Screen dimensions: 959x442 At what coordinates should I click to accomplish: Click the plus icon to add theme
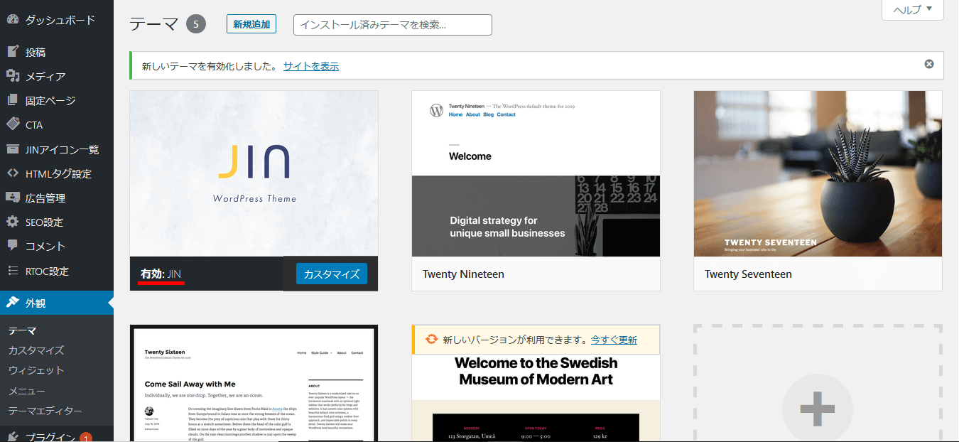click(817, 409)
